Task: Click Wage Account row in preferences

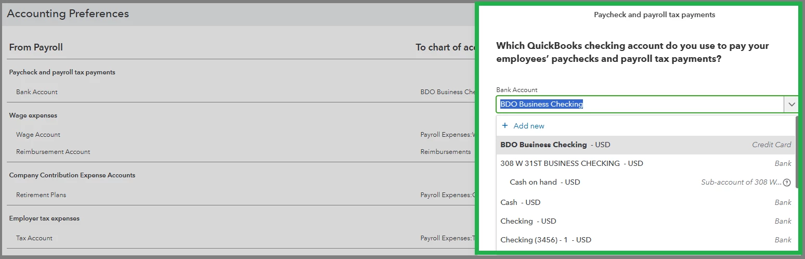Action: [x=241, y=135]
